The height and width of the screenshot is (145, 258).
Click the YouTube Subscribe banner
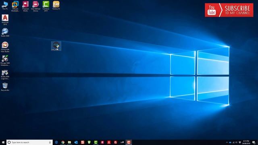(229, 10)
